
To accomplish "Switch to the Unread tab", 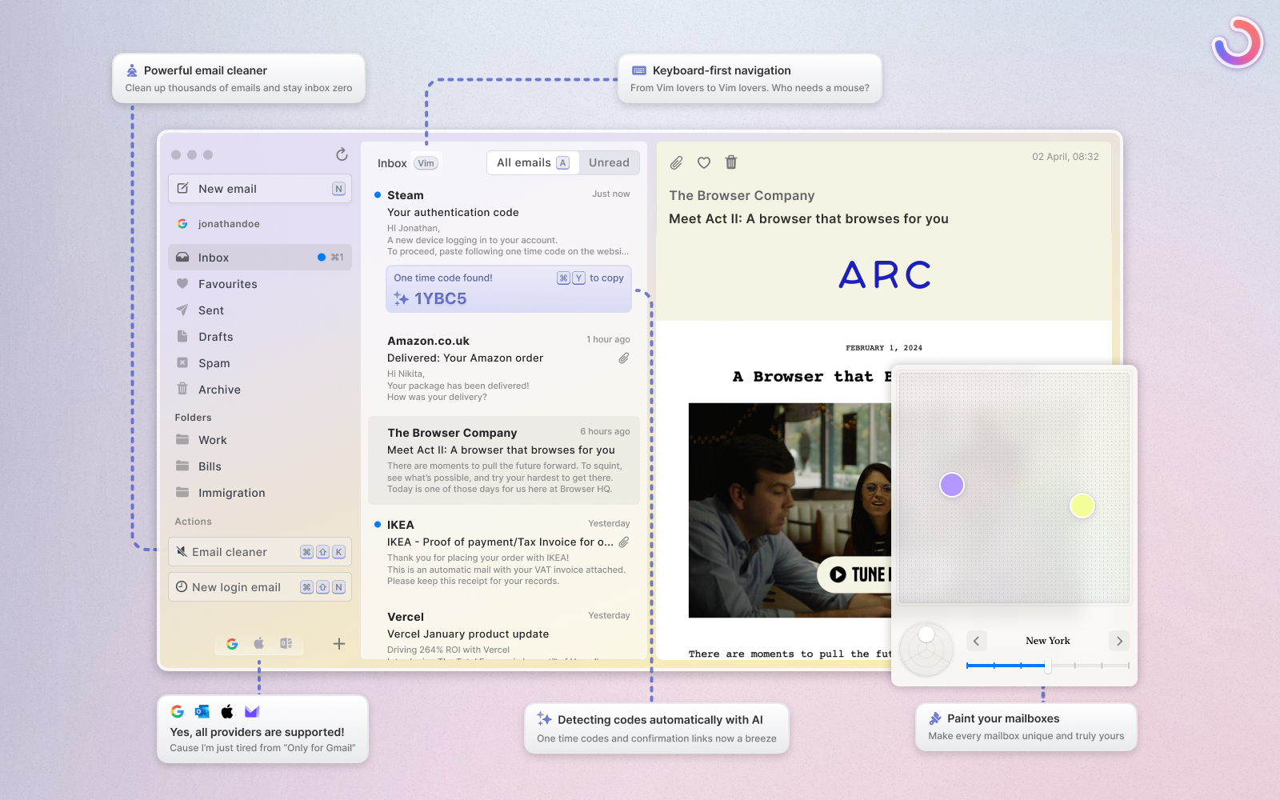I will pyautogui.click(x=609, y=162).
